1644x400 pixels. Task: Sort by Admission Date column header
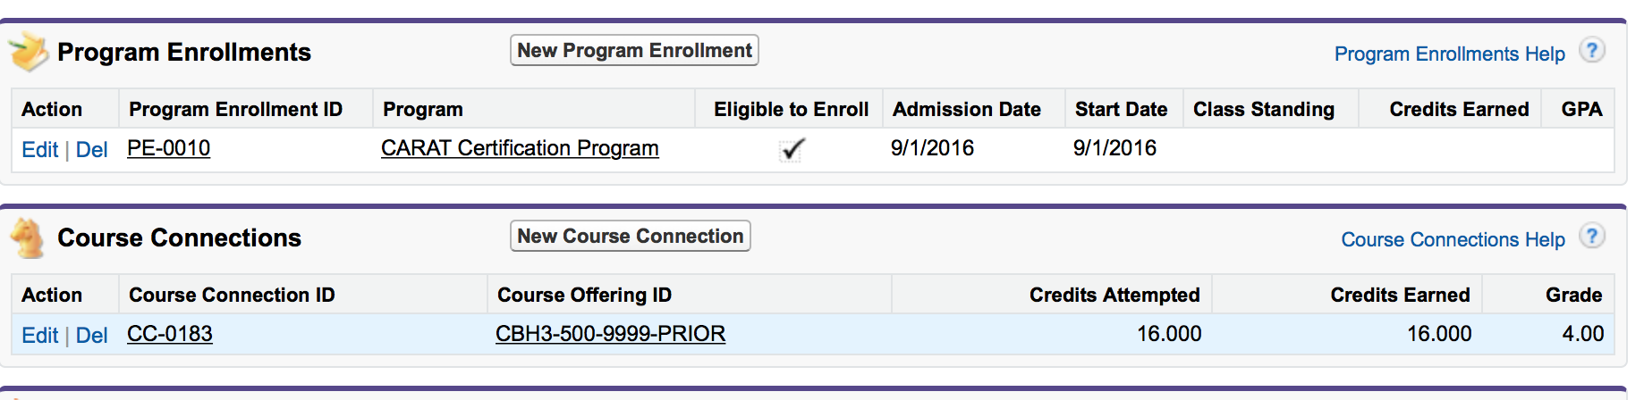click(966, 110)
